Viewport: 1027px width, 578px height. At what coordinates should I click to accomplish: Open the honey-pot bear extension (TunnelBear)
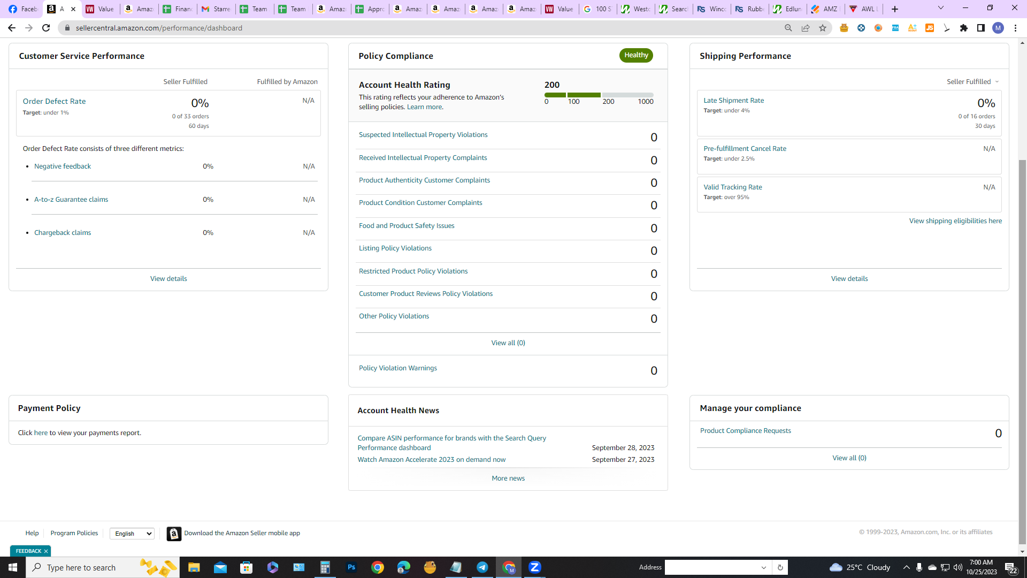[844, 28]
